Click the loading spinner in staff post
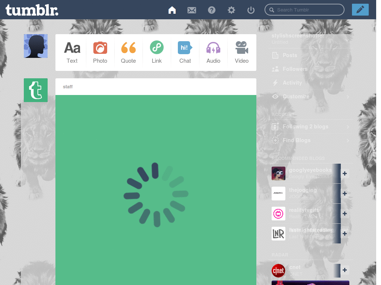Screen dimensions: 381x285 [x=156, y=195]
